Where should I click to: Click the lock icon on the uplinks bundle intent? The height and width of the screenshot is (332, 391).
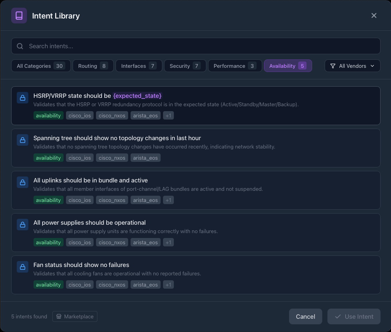pyautogui.click(x=22, y=182)
